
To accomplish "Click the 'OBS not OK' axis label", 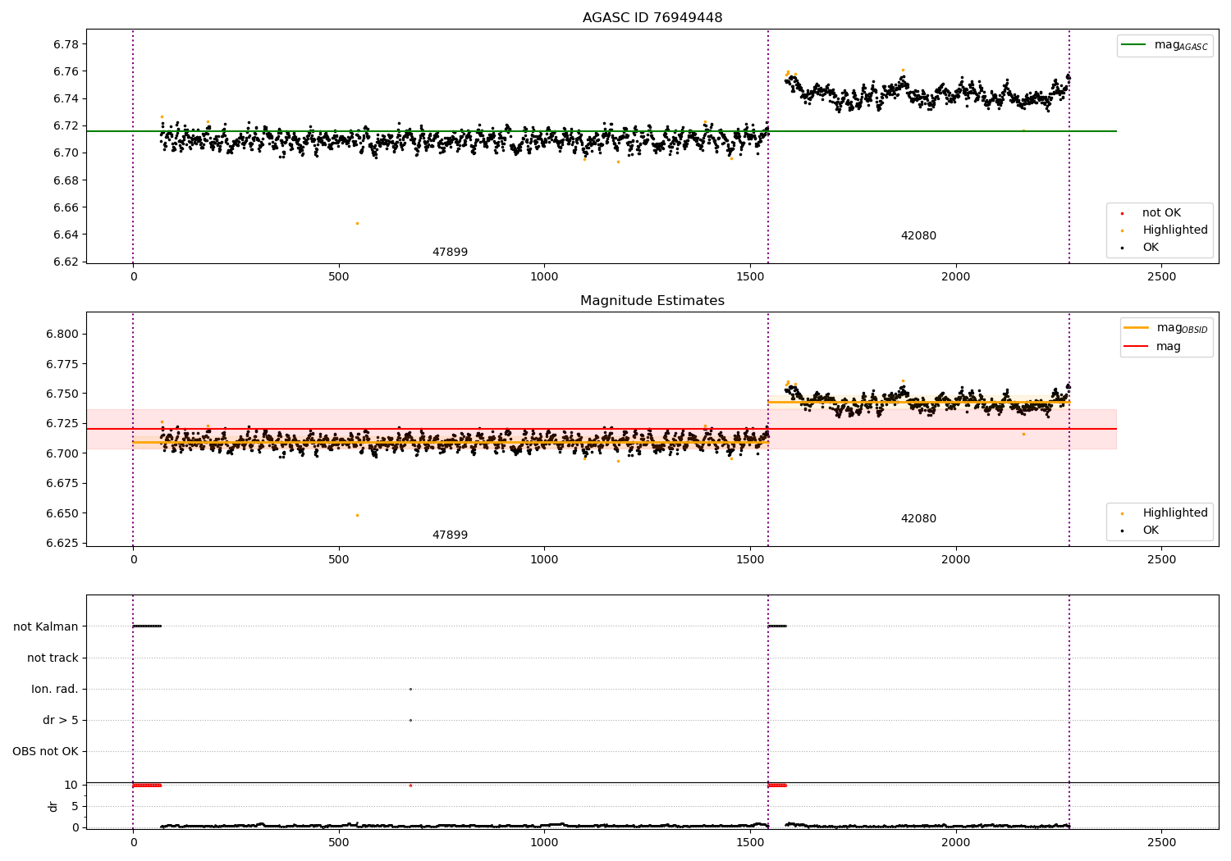I will tap(46, 752).
